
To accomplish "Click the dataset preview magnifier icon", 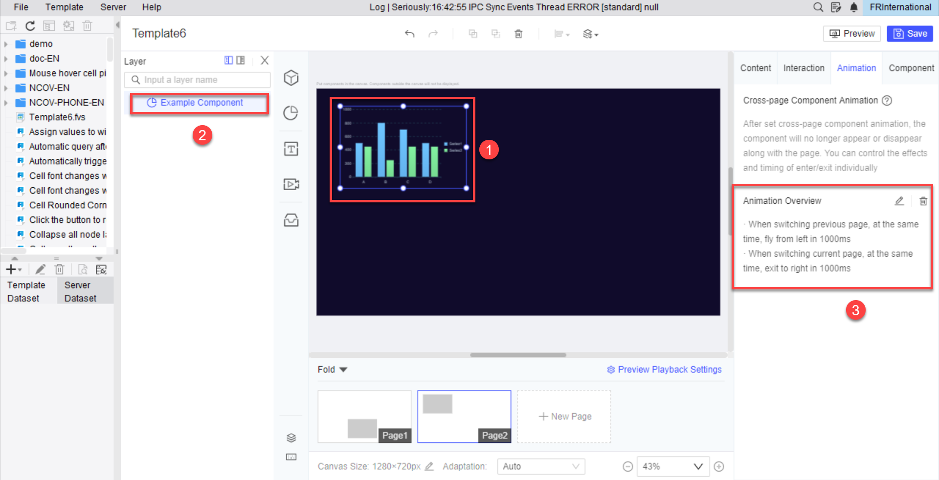I will (x=83, y=269).
